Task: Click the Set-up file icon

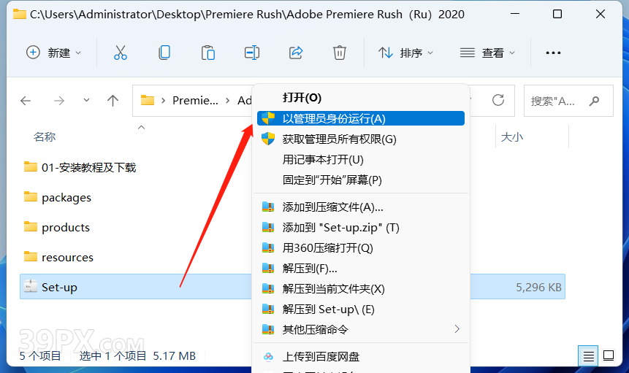Action: point(31,286)
